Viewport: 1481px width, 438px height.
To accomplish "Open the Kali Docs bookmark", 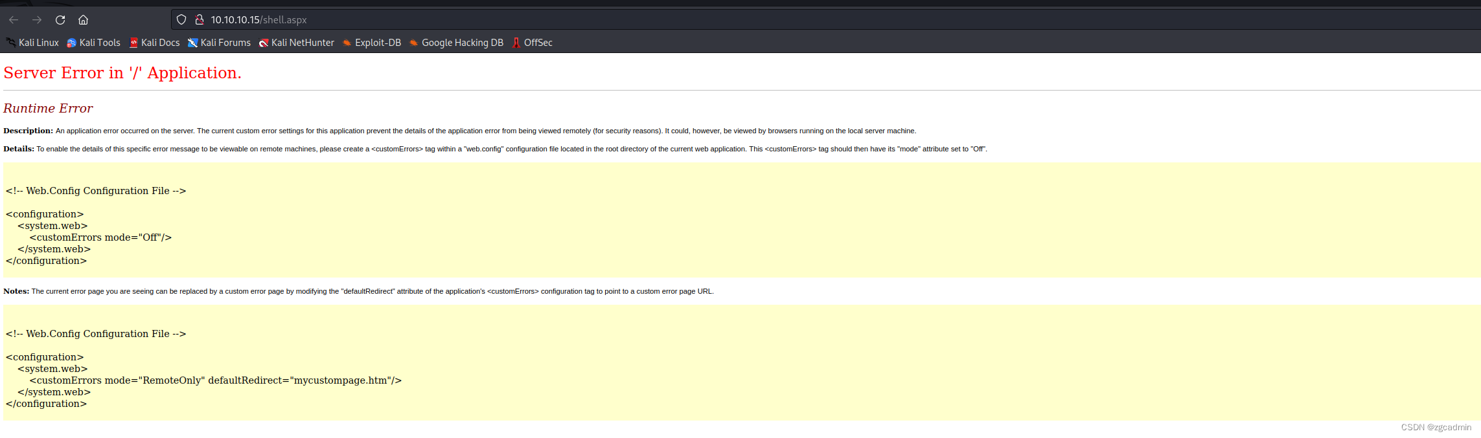I will pos(154,43).
